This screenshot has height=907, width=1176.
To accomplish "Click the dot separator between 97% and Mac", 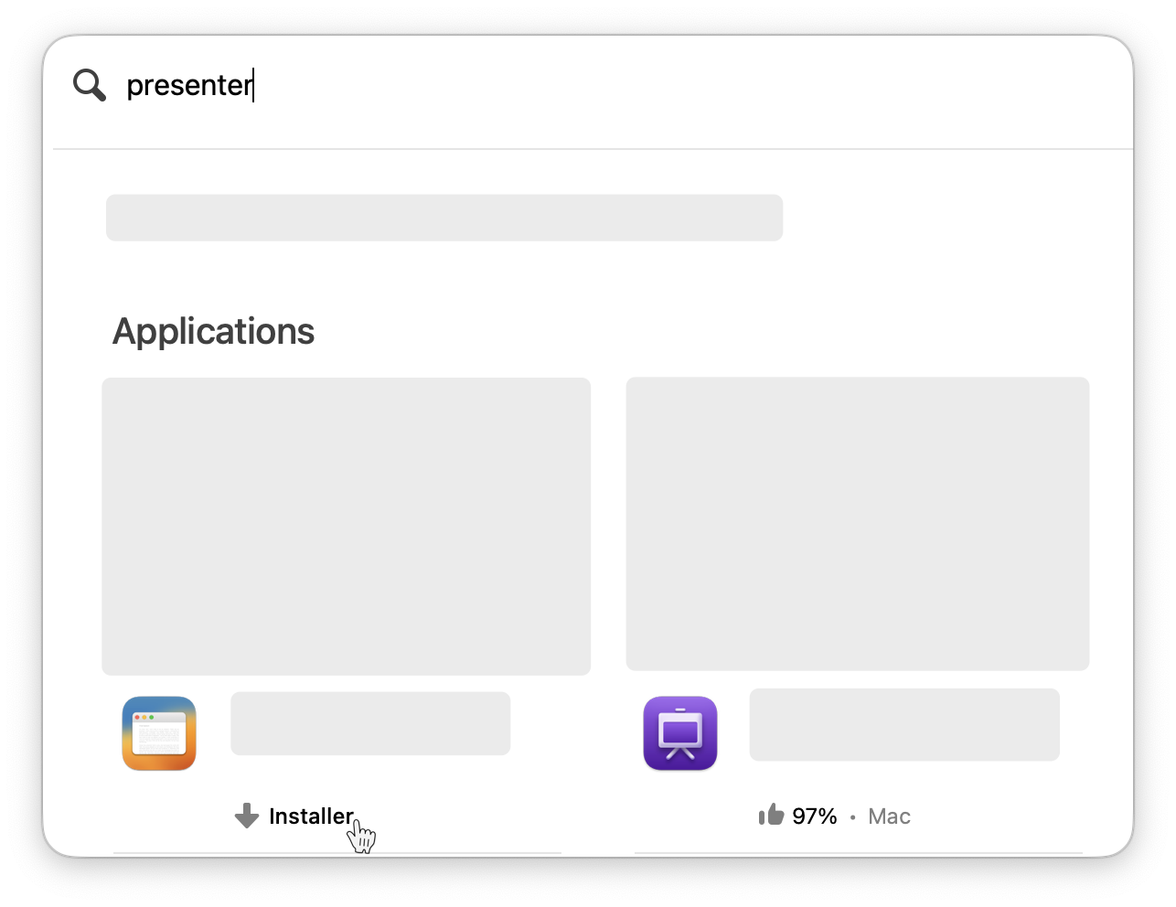I will pyautogui.click(x=852, y=817).
